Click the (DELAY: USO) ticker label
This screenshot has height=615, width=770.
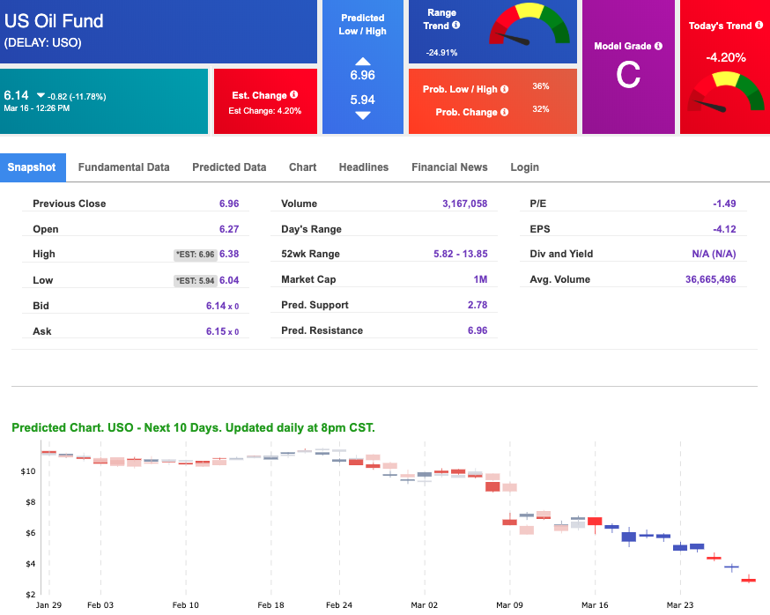42,43
